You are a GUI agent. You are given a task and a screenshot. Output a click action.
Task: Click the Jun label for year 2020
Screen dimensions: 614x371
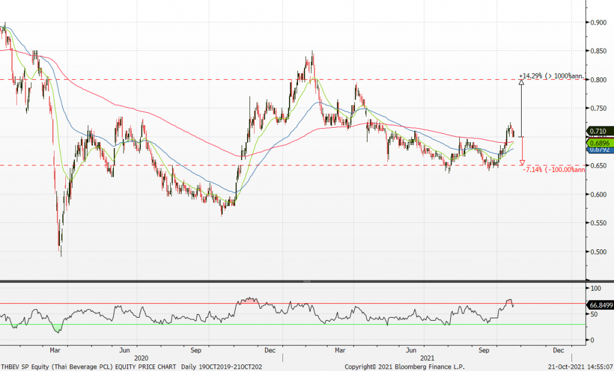point(125,350)
